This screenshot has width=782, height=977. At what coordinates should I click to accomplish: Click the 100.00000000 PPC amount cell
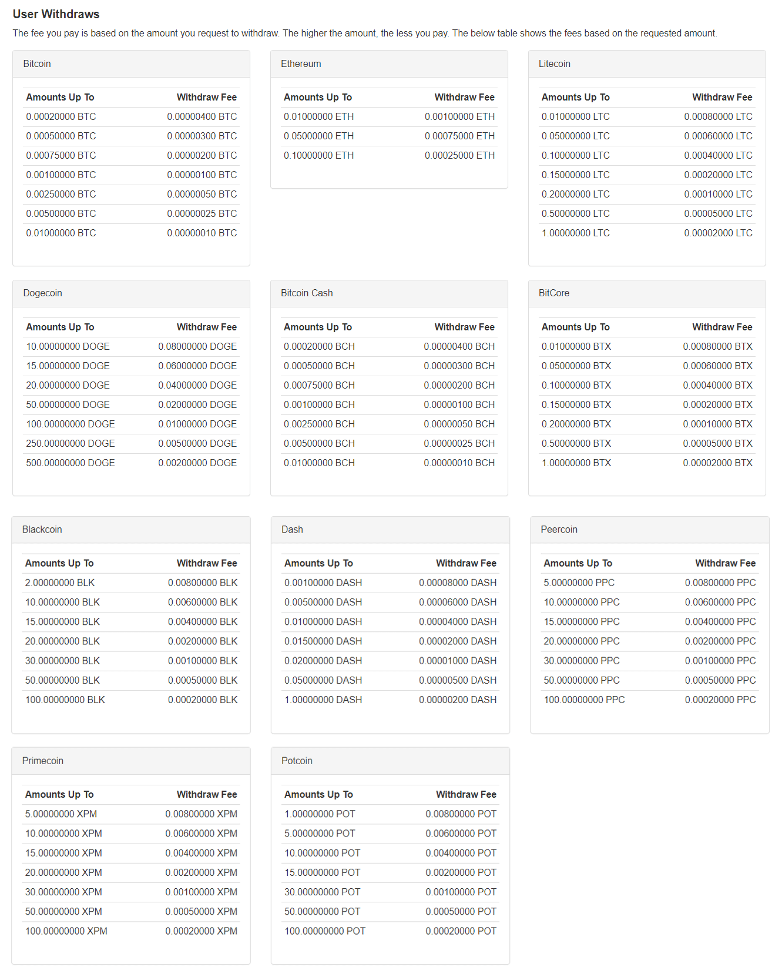click(x=584, y=700)
